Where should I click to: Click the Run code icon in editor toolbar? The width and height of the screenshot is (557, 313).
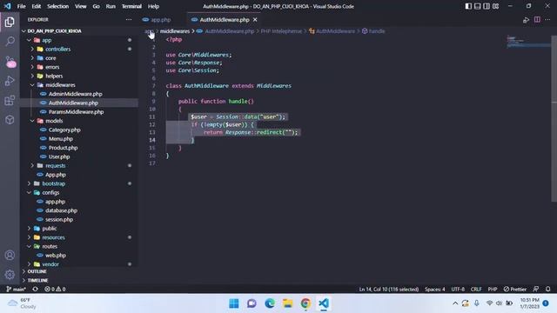click(x=526, y=20)
